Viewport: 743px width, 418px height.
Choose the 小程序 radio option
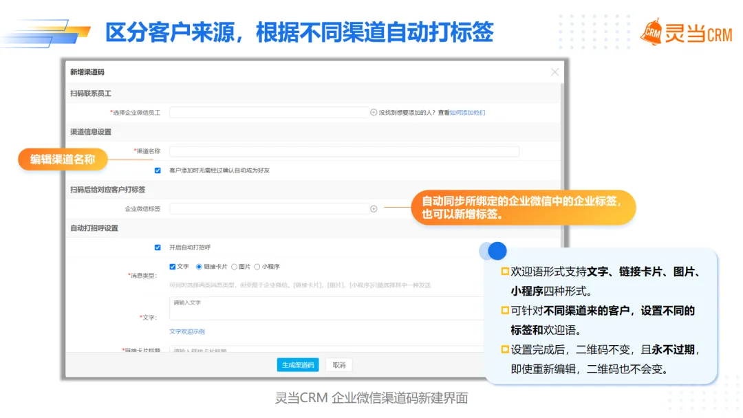tap(257, 267)
